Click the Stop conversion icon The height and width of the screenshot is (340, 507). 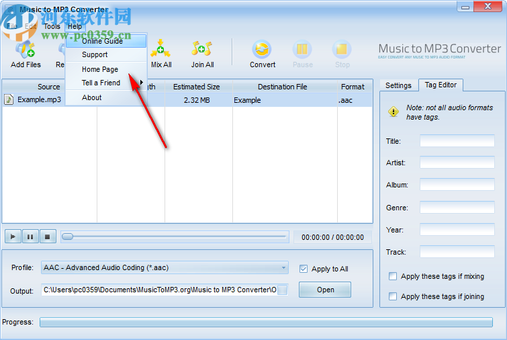(x=342, y=50)
